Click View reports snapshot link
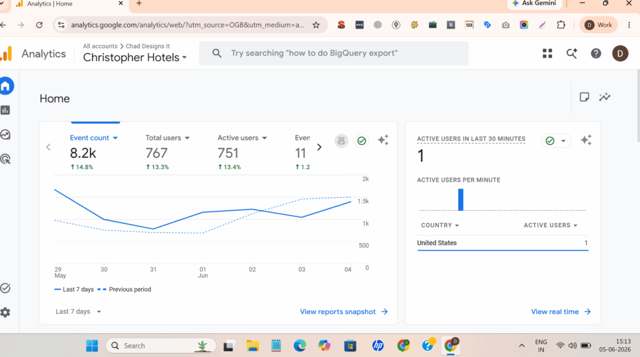640x357 pixels. point(344,312)
